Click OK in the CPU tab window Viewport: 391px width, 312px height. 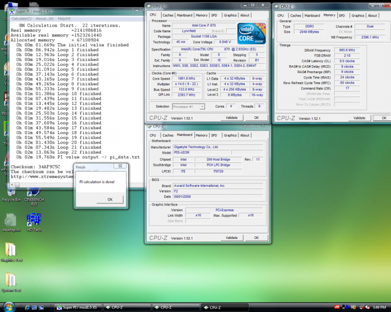(x=257, y=118)
